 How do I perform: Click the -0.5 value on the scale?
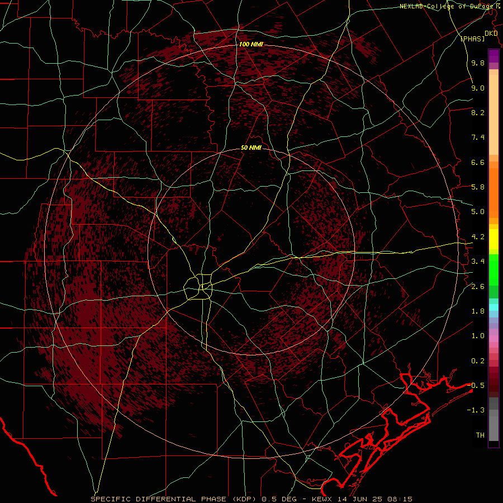[476, 385]
